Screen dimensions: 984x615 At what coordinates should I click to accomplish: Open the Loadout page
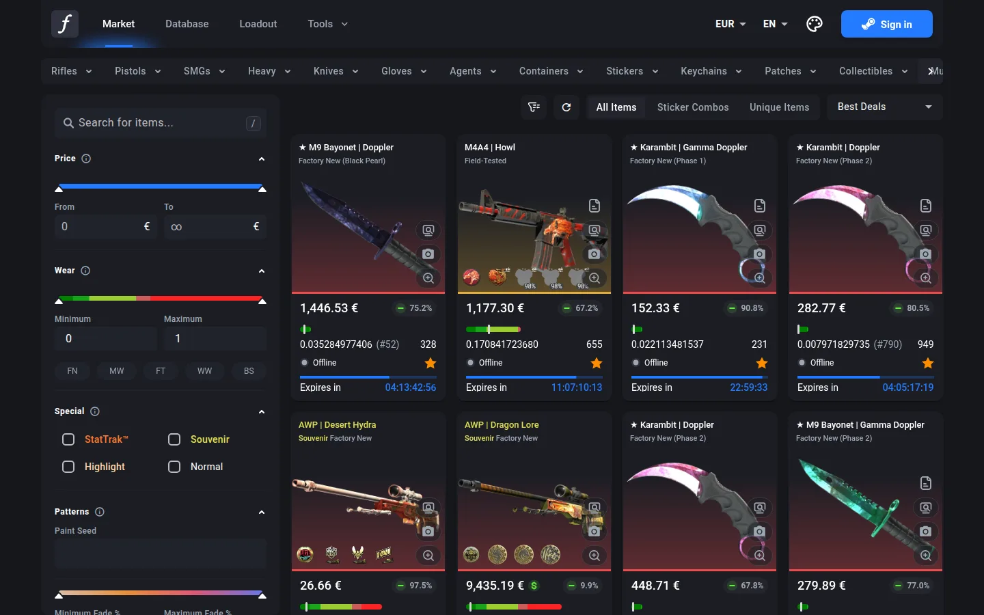258,24
